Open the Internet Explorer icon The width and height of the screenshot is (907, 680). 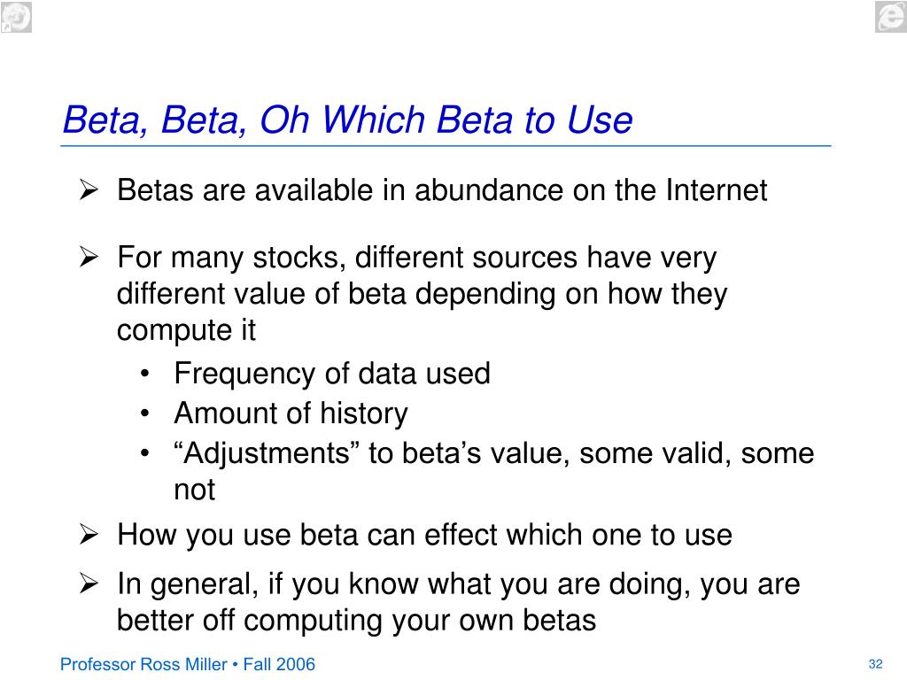pyautogui.click(x=891, y=16)
